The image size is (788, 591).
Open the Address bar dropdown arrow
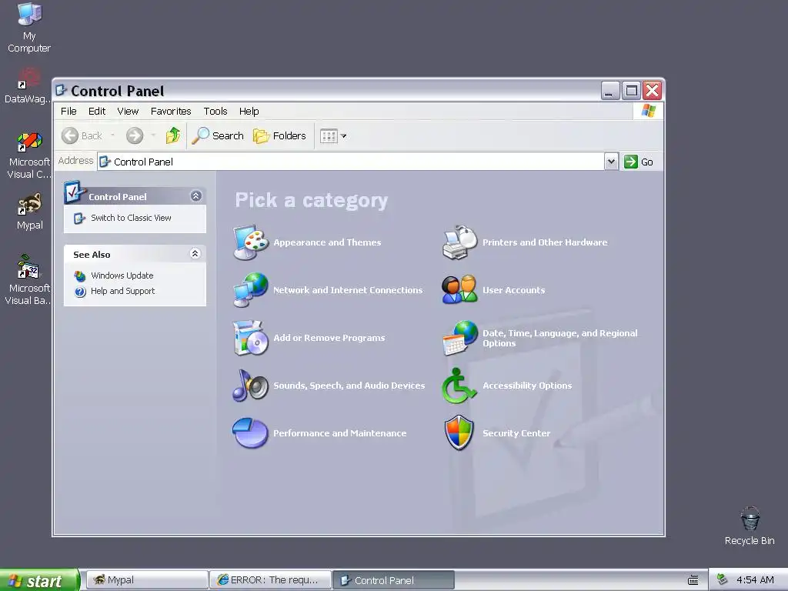(x=610, y=162)
